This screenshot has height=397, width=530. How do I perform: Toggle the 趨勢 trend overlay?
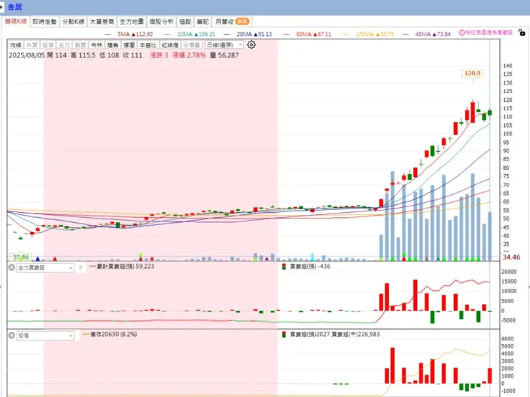pyautogui.click(x=113, y=45)
